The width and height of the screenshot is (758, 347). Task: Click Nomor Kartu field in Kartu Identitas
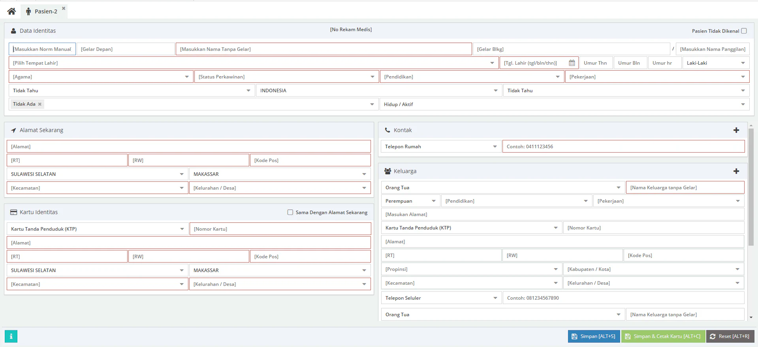(x=280, y=229)
